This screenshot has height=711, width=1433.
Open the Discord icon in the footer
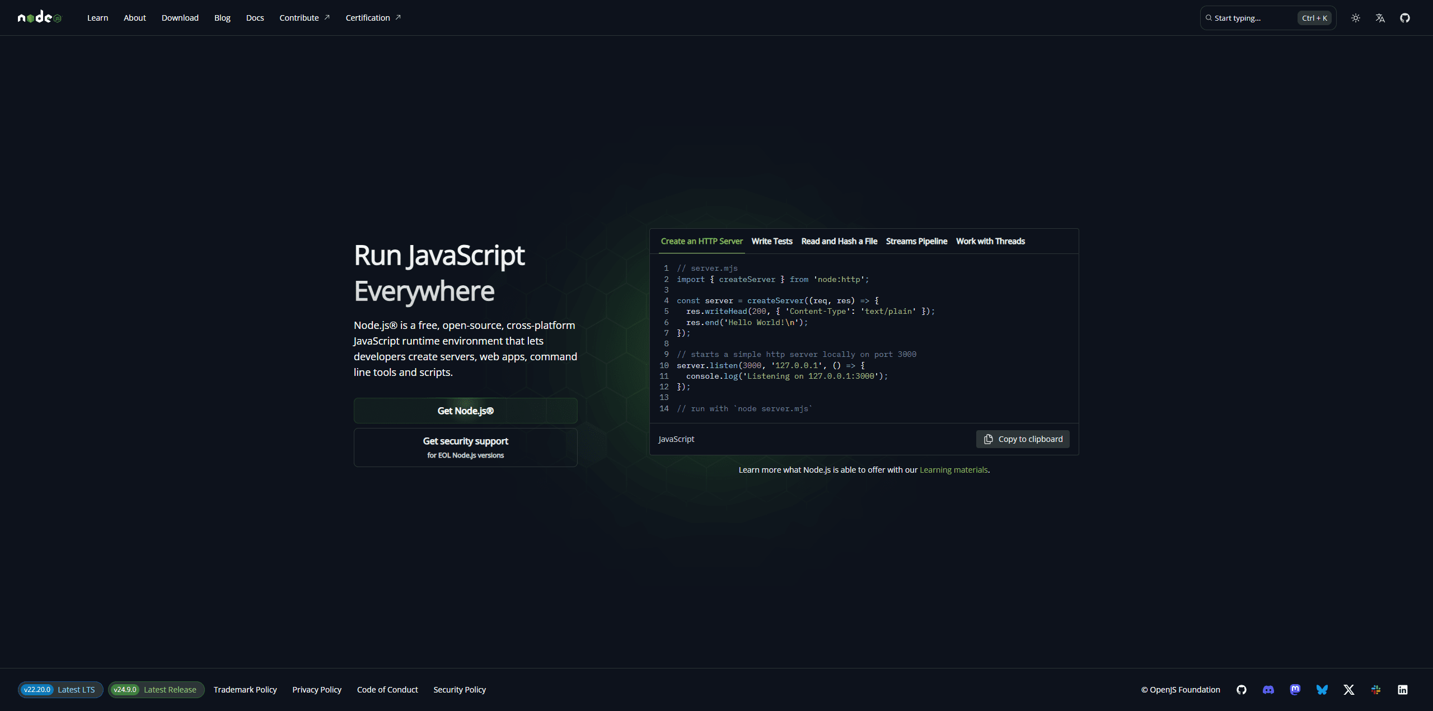pos(1268,689)
